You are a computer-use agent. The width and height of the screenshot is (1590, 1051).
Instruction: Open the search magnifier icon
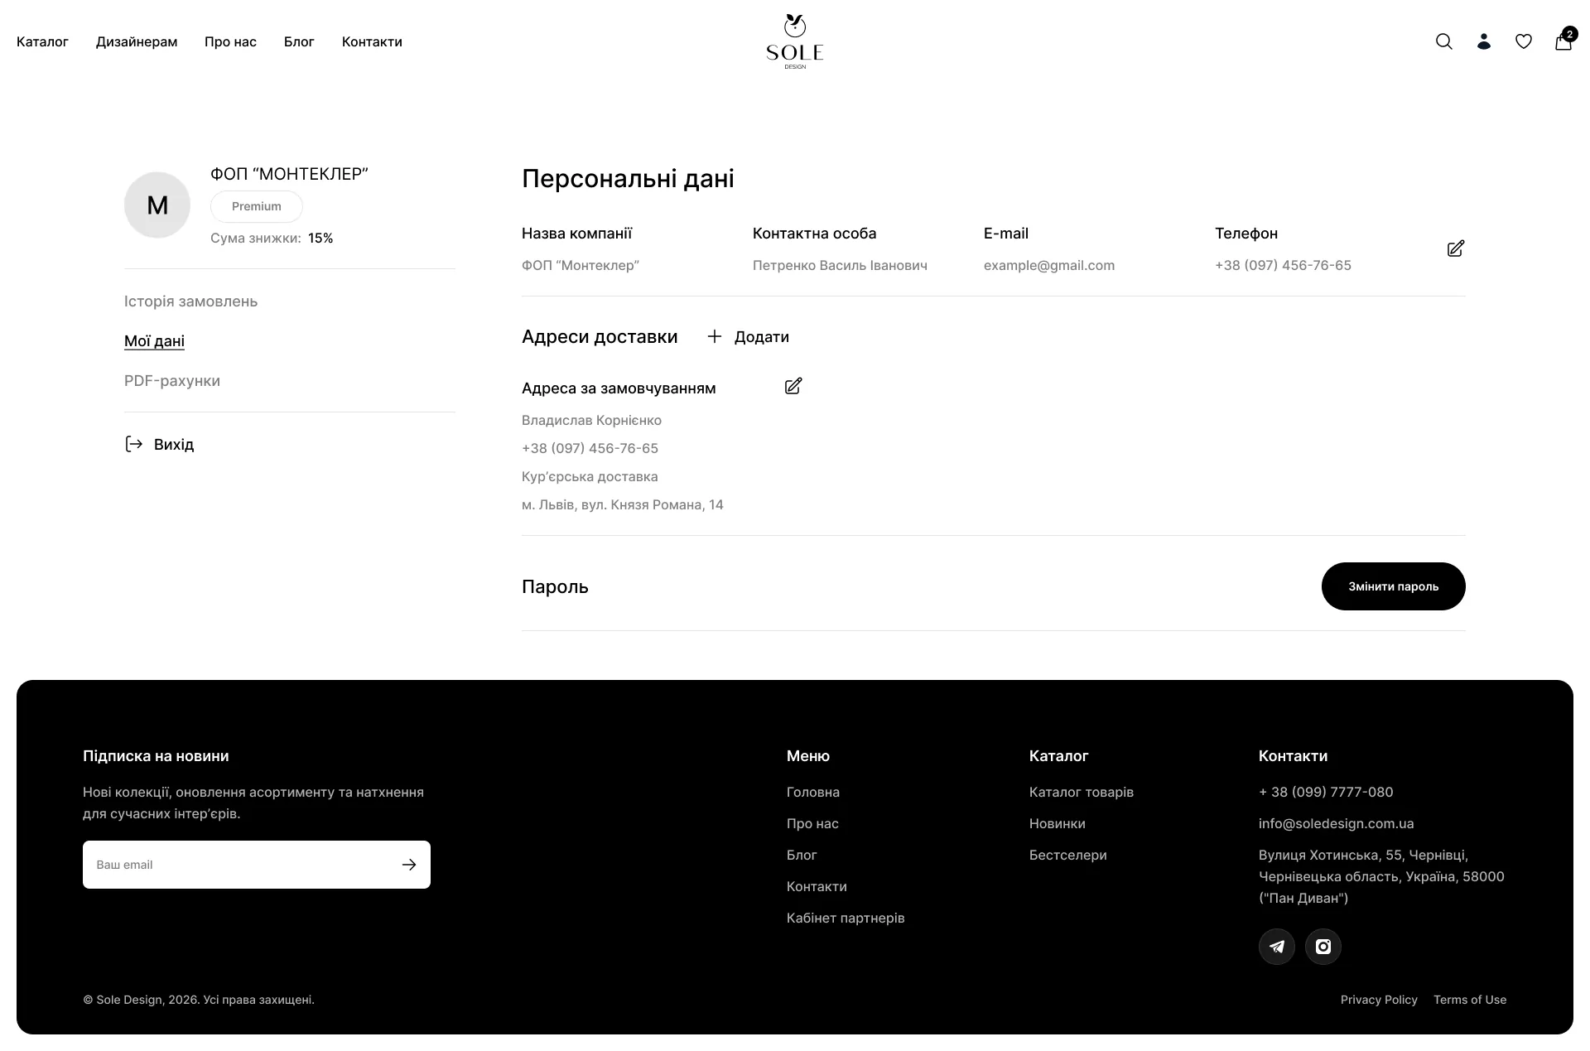coord(1443,41)
